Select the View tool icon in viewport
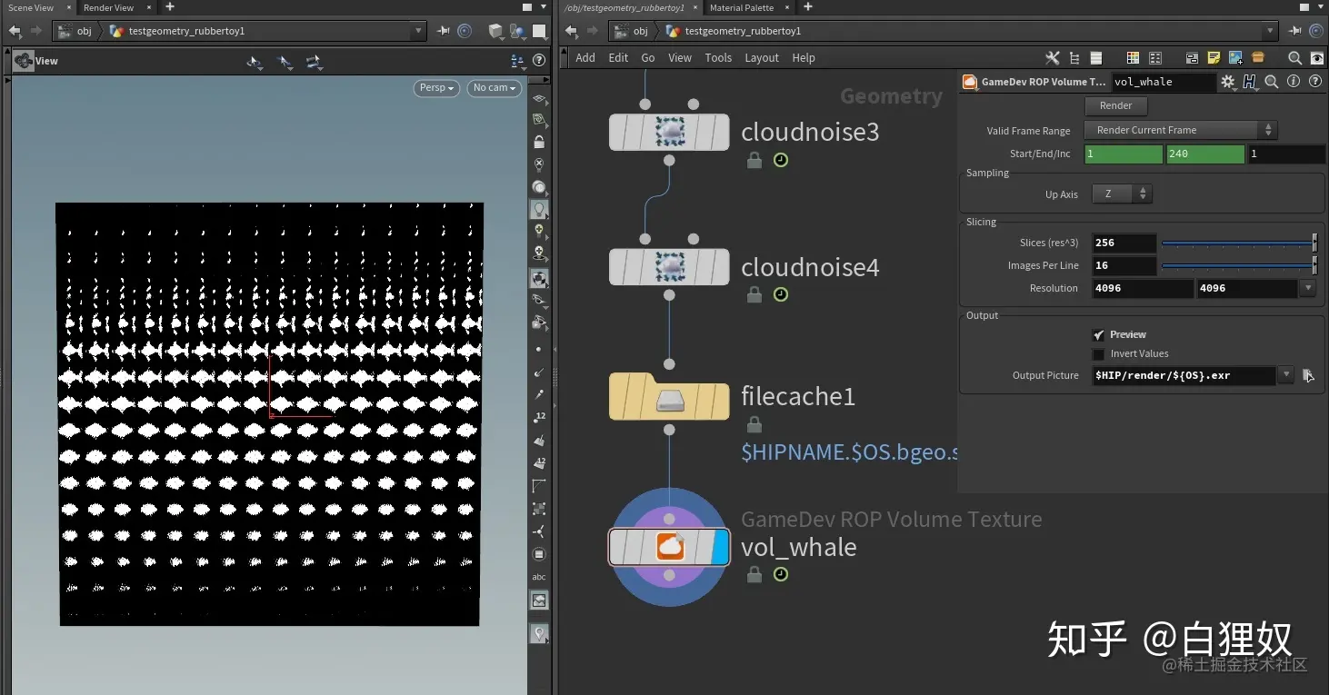The image size is (1329, 695). [x=24, y=61]
